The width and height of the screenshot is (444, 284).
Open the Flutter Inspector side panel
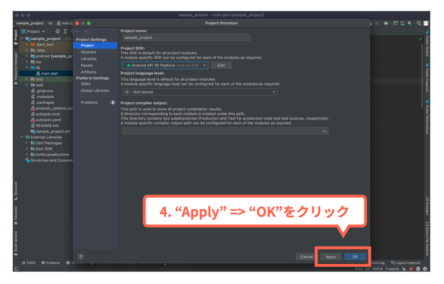click(427, 78)
